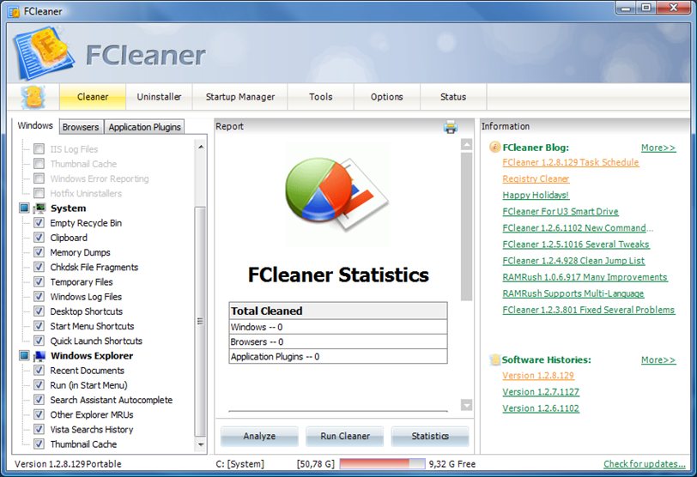Go to the Tools tab

(x=321, y=97)
